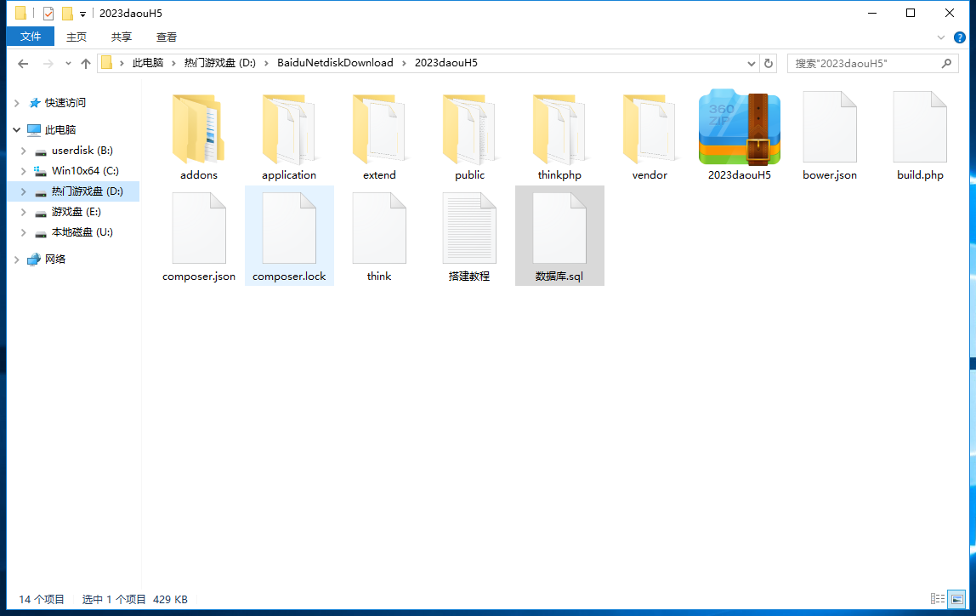The height and width of the screenshot is (616, 976).
Task: Expand the ribbon with the chevron
Action: [x=941, y=37]
